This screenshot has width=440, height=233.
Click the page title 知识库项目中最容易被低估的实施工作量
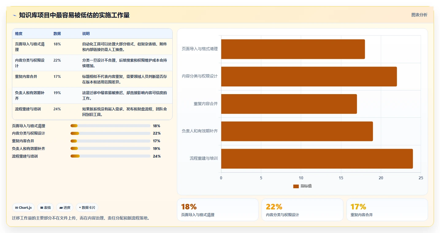pos(74,15)
